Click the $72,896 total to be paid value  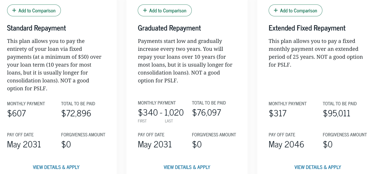pos(76,113)
